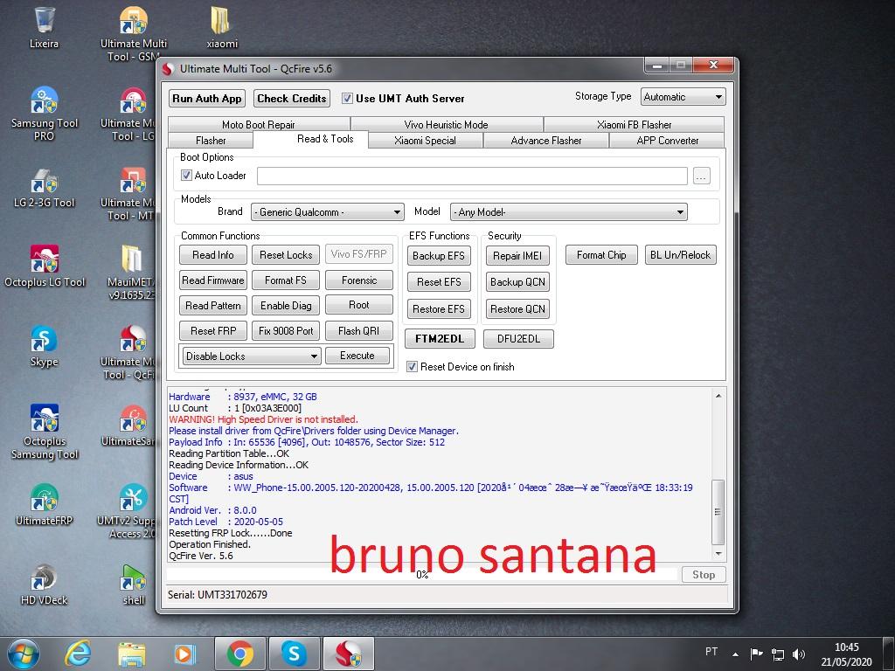Open Windows Media Player from taskbar
Screen dimensions: 895x671
(184, 654)
